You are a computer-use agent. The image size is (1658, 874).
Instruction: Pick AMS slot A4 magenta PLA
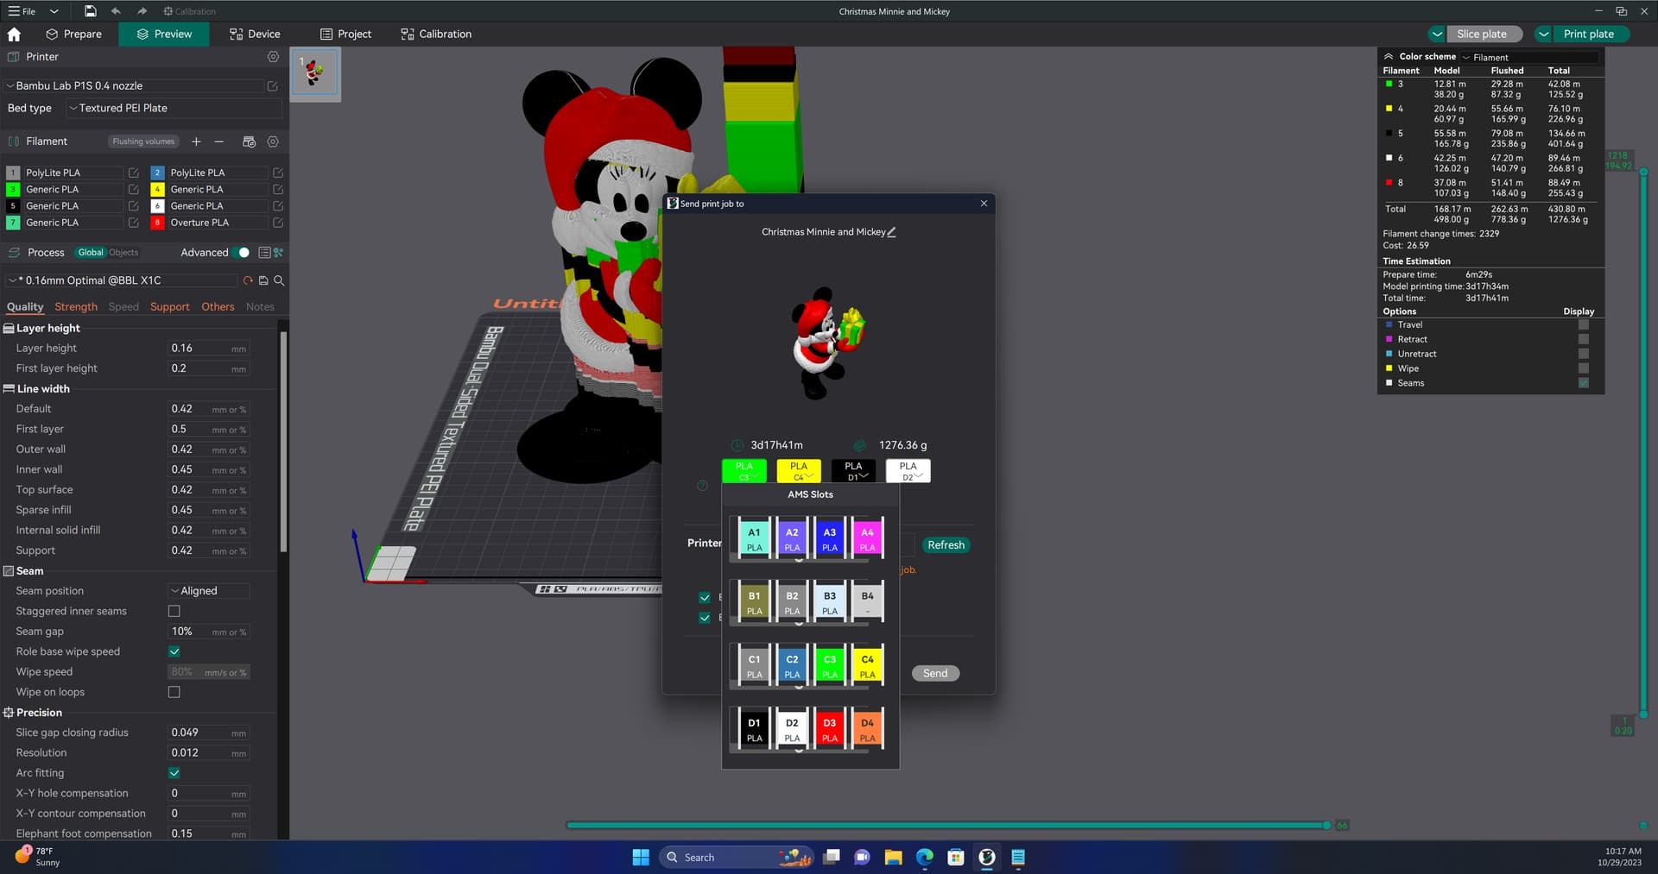coord(867,539)
